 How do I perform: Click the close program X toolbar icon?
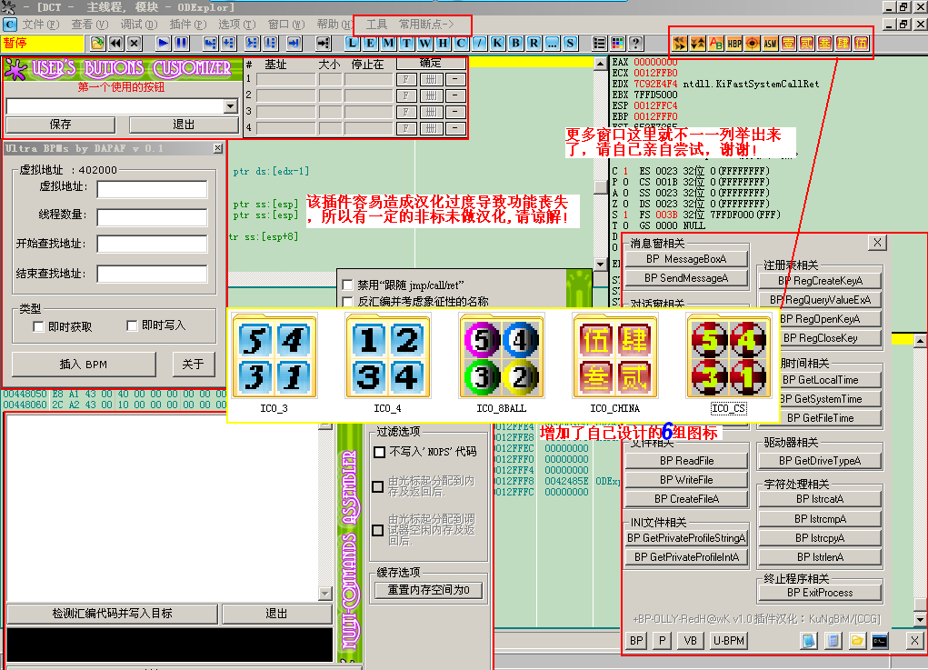(135, 44)
